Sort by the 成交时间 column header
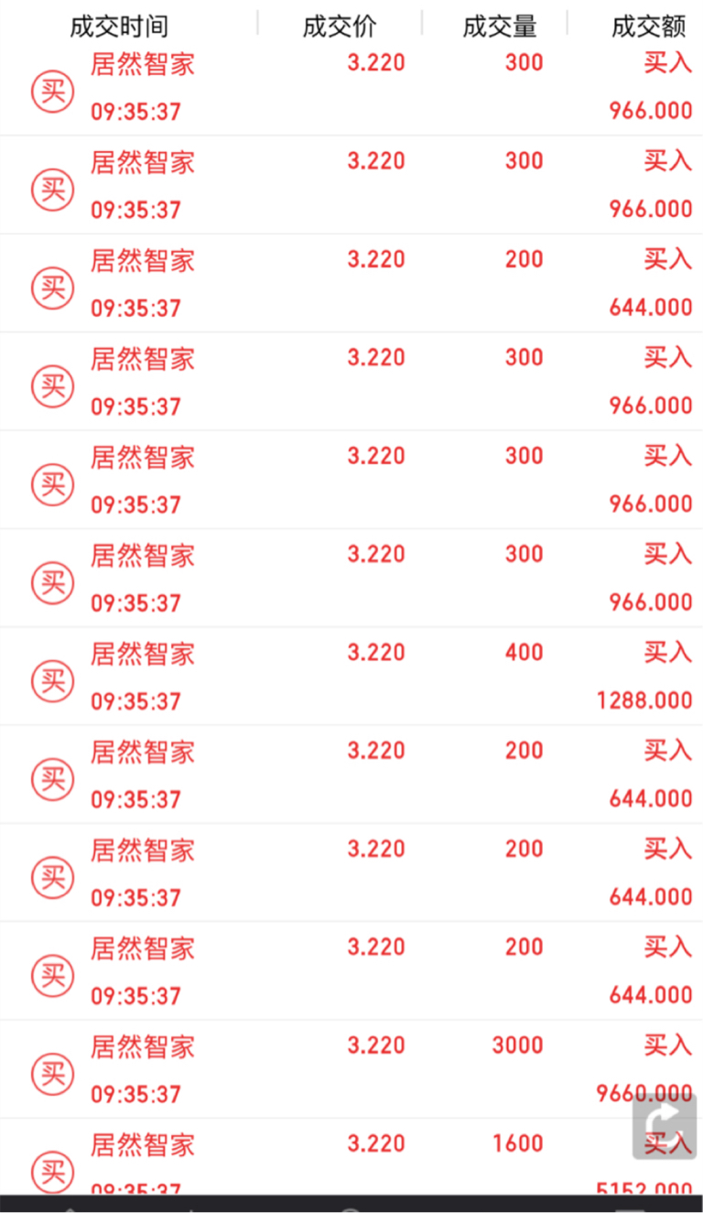 (x=119, y=27)
